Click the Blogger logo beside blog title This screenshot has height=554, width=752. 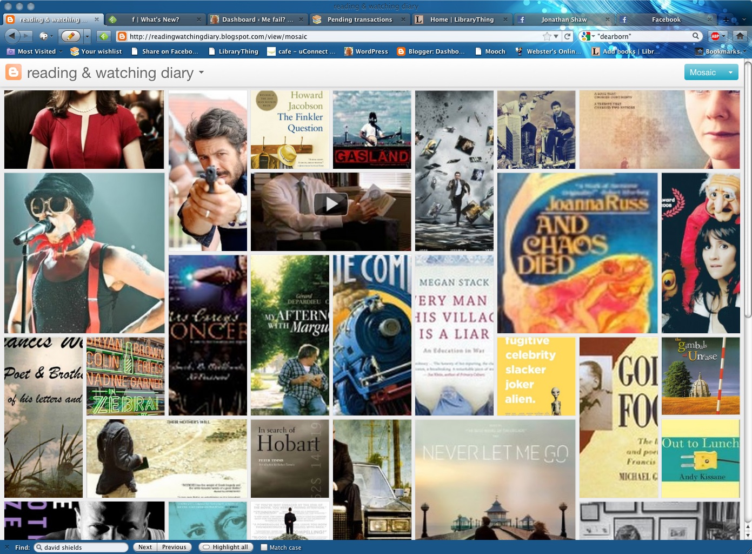[14, 72]
